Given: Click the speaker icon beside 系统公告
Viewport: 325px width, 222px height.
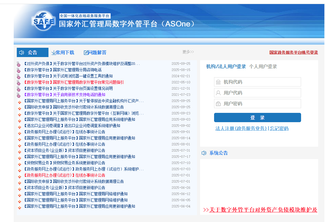Looking at the screenshot, I should [x=204, y=153].
